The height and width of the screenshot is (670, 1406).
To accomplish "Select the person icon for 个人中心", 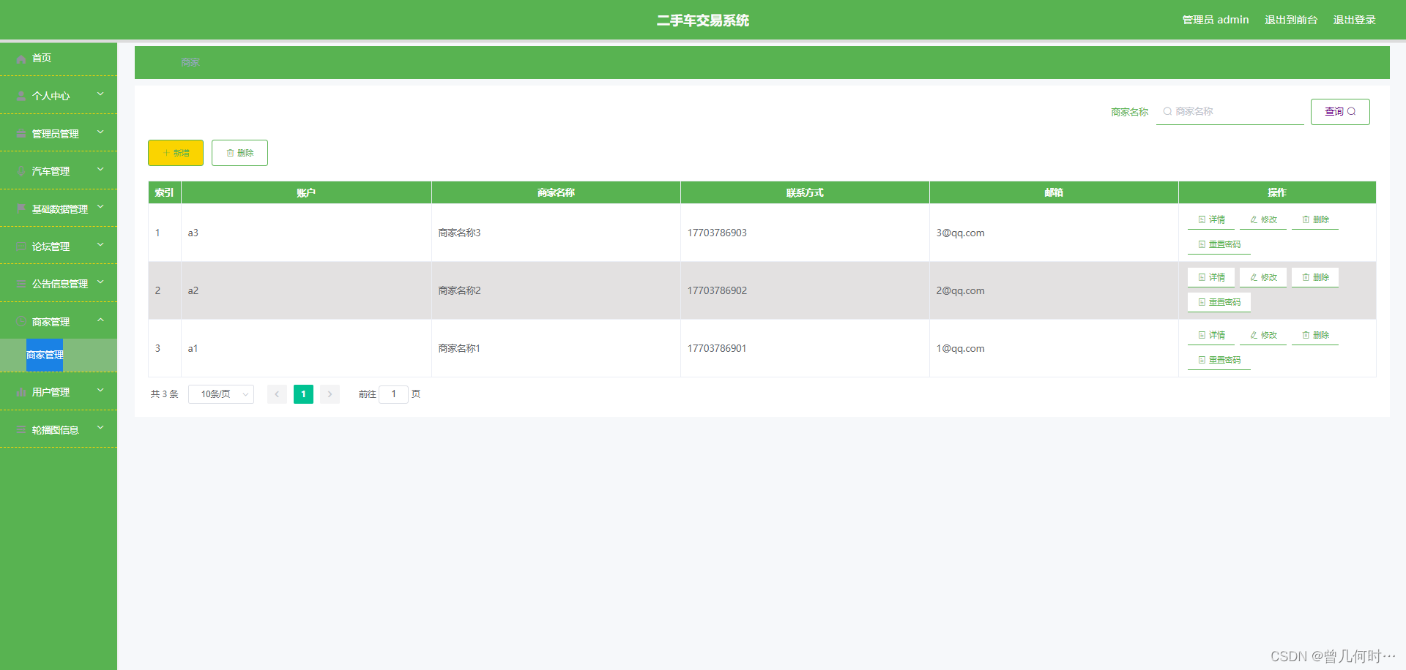I will click(x=21, y=96).
